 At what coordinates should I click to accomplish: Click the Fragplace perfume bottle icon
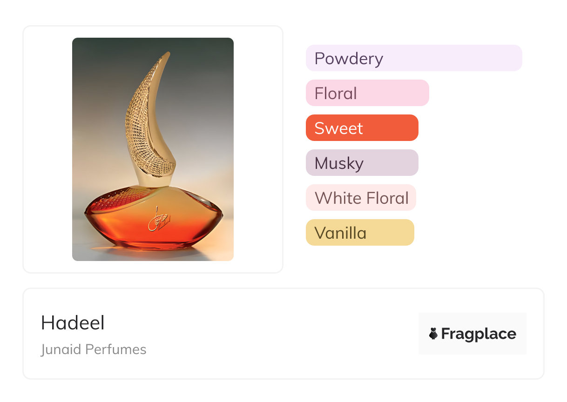[433, 334]
